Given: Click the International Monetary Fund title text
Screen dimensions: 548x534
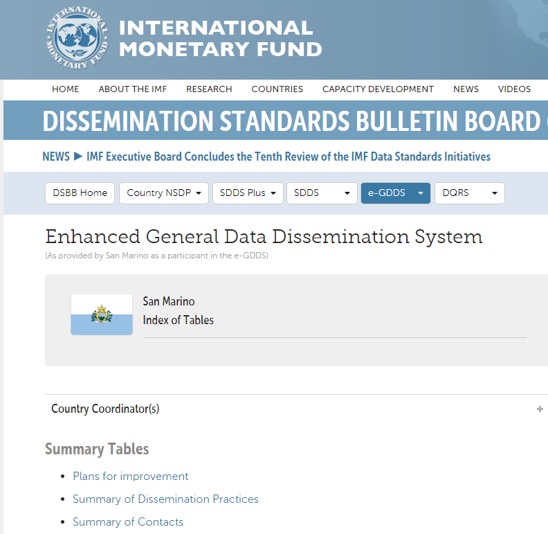Looking at the screenshot, I should [220, 38].
